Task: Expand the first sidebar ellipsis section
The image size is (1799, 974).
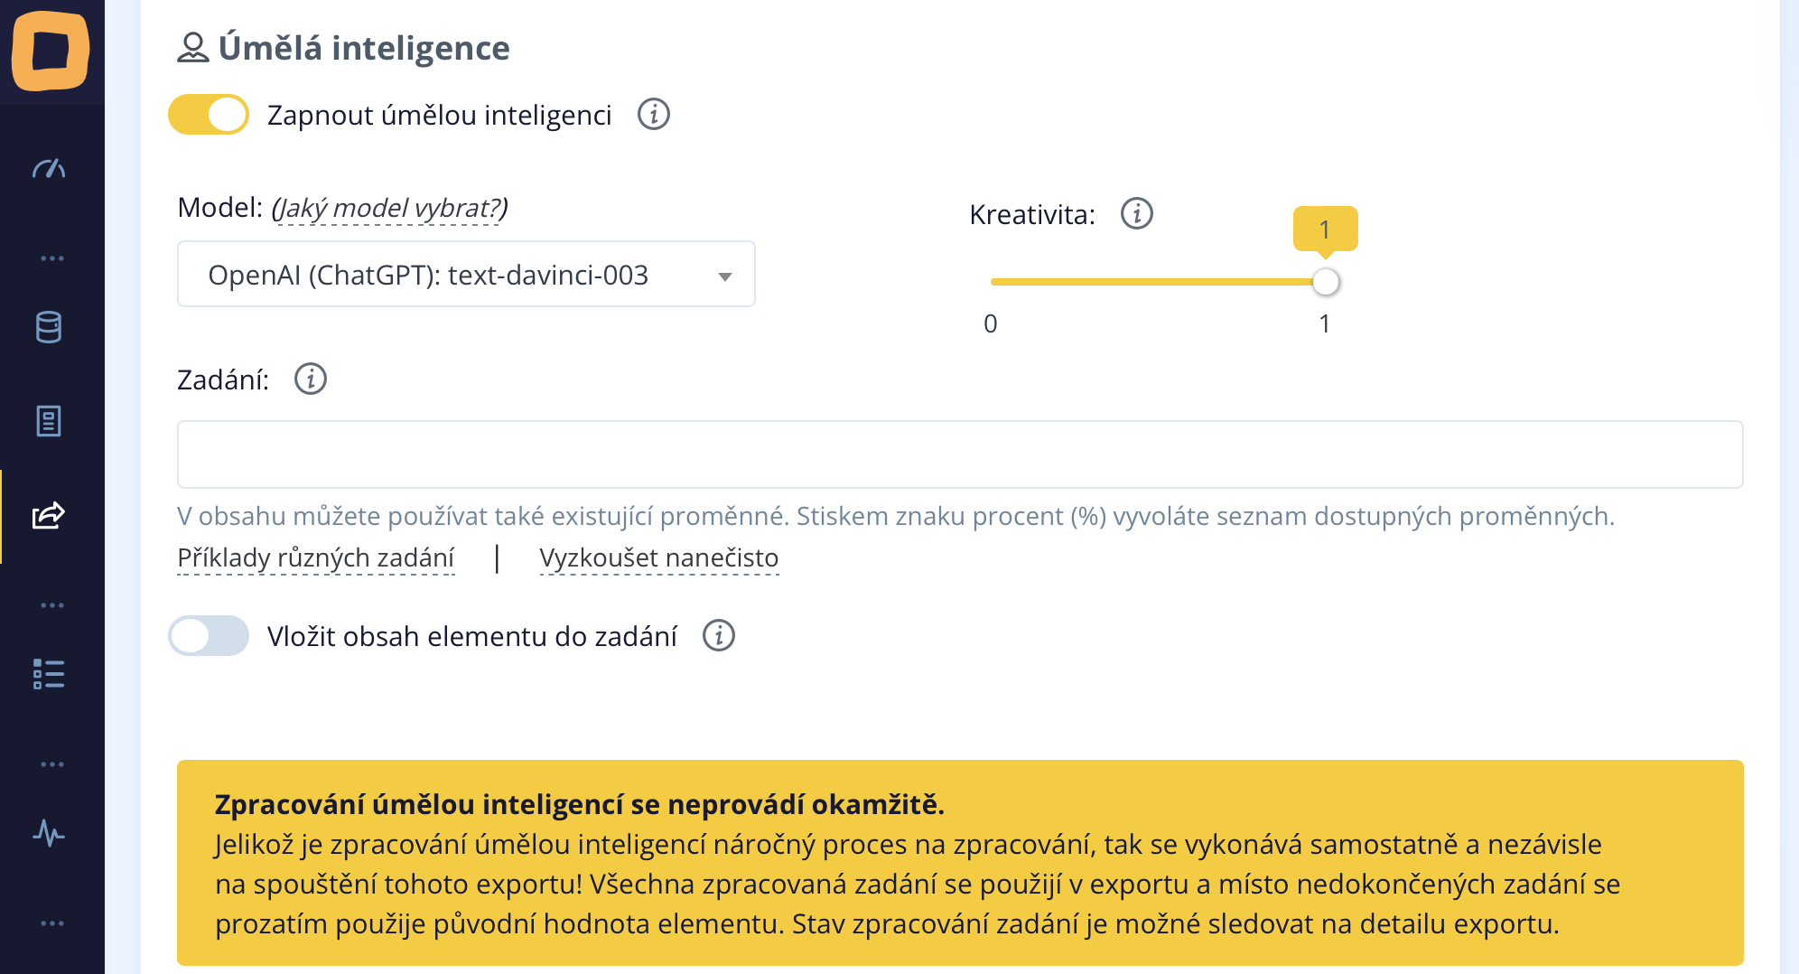Action: tap(52, 258)
